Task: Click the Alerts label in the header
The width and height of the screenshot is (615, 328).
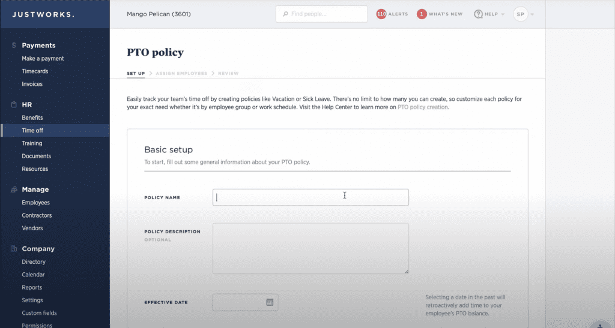Action: (398, 14)
